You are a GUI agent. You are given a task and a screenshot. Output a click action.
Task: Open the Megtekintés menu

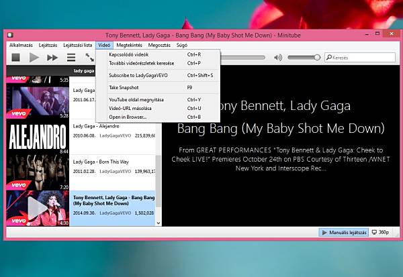pos(129,45)
